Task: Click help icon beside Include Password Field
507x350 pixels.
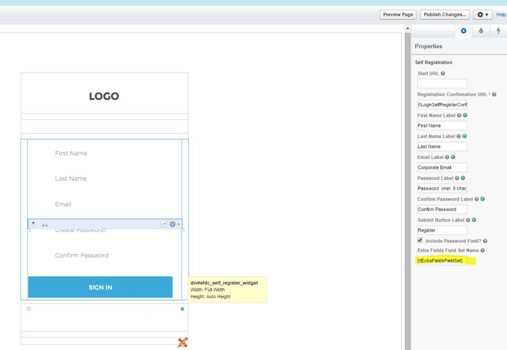Action: pyautogui.click(x=485, y=241)
